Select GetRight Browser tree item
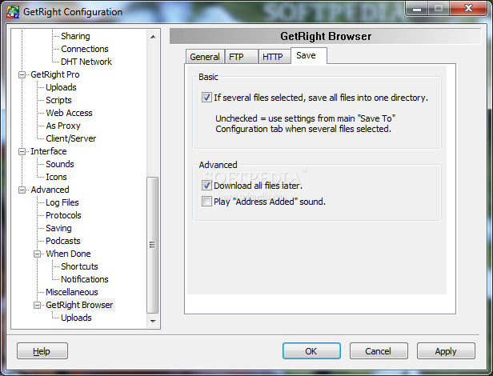The image size is (493, 376). (x=79, y=305)
